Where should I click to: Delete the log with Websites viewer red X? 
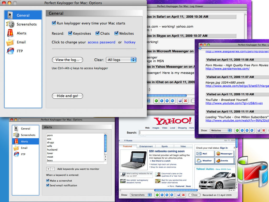[264, 130]
